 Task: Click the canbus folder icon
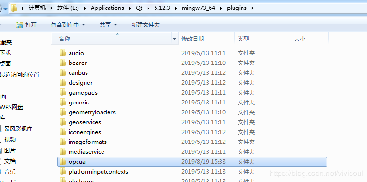pos(62,72)
